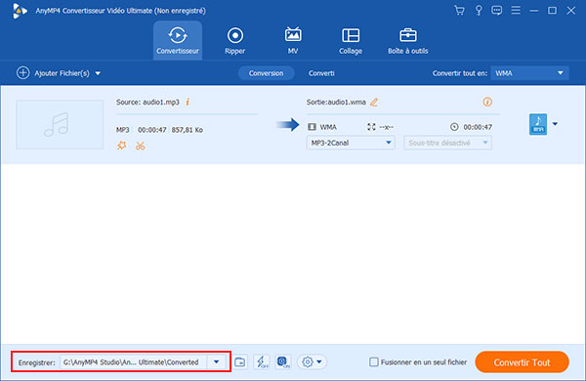Toggle the lightning acceleration OFF icon
The height and width of the screenshot is (381, 586).
point(262,361)
